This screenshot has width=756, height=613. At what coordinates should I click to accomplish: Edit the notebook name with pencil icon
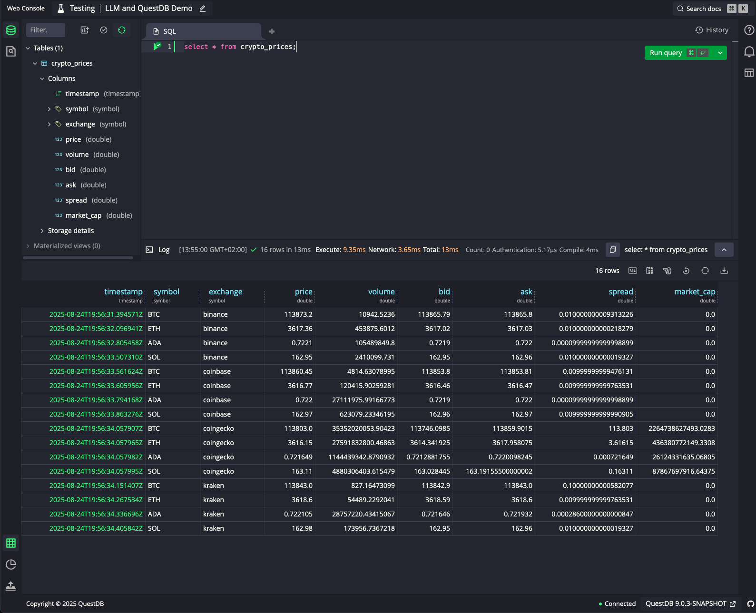203,9
